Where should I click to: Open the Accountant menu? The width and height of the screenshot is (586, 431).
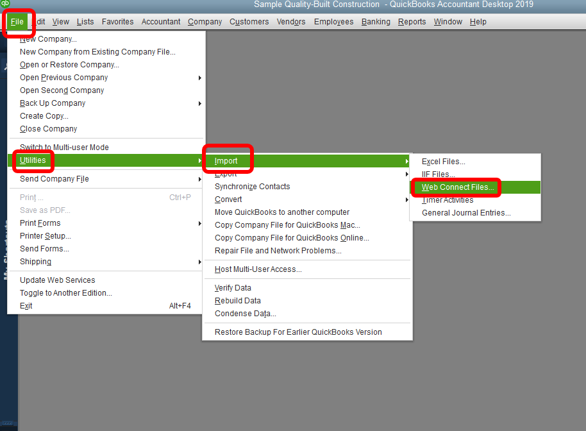[x=161, y=22]
